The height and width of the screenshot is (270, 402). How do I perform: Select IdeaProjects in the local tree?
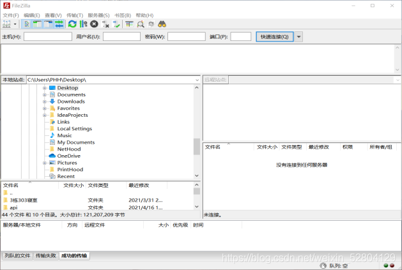pyautogui.click(x=72, y=115)
